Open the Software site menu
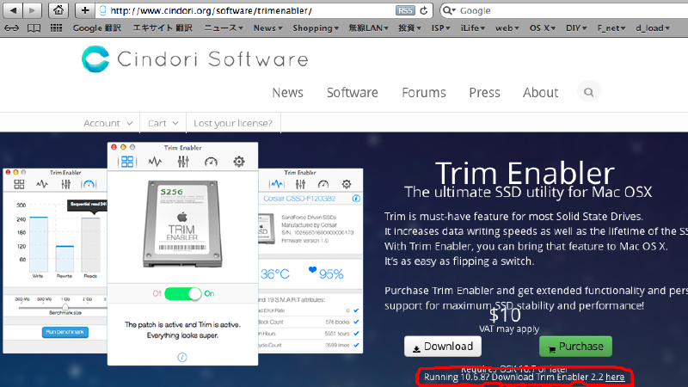This screenshot has width=688, height=387. (x=353, y=93)
